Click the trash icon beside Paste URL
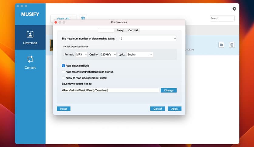 click(x=83, y=18)
